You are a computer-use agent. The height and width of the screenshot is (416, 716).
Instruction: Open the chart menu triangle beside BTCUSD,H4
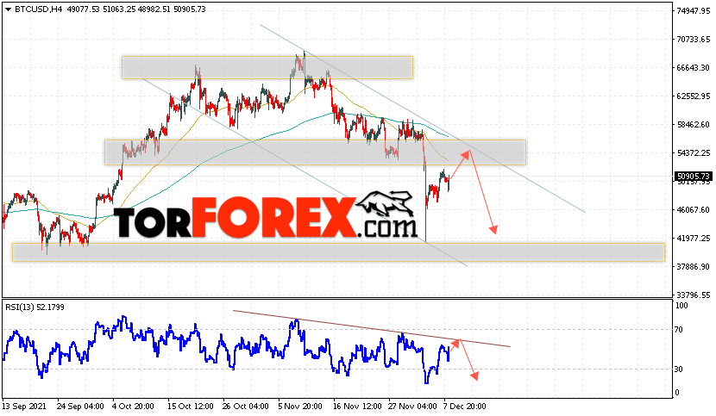8,9
